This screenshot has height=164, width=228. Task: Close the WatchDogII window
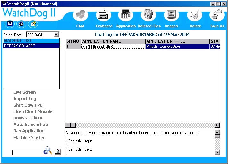[224, 4]
